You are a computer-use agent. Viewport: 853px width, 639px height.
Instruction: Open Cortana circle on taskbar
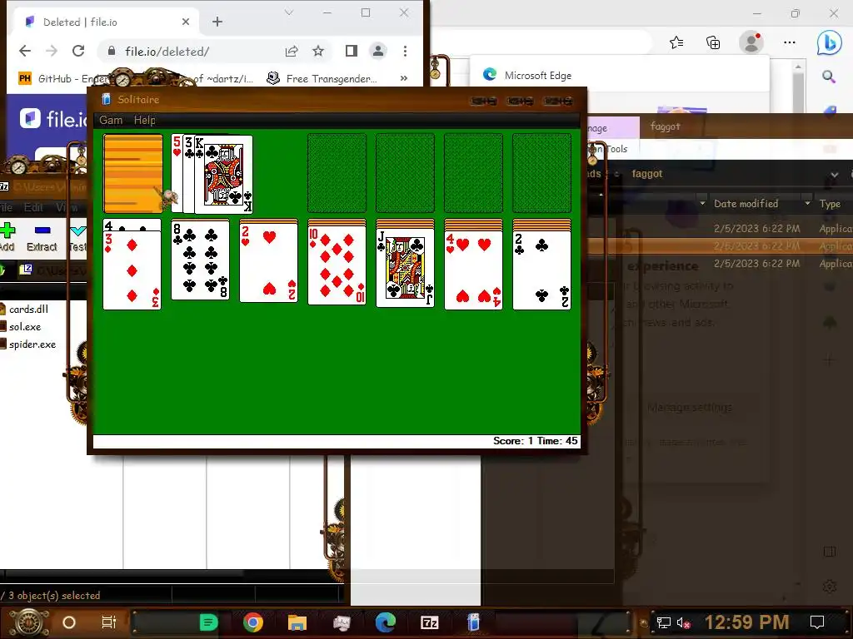pyautogui.click(x=69, y=622)
